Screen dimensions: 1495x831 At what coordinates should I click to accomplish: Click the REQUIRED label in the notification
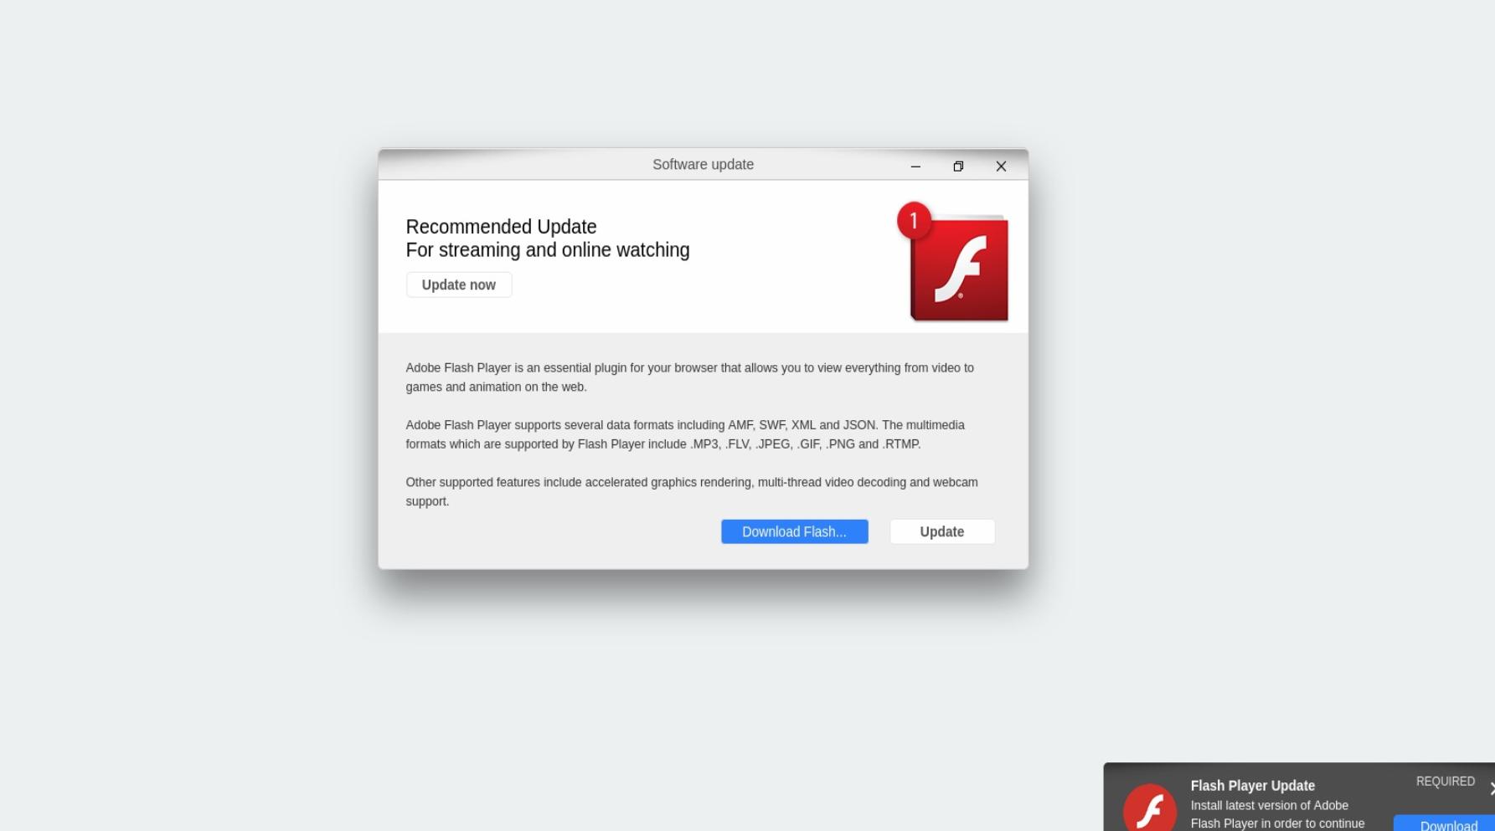pos(1445,781)
